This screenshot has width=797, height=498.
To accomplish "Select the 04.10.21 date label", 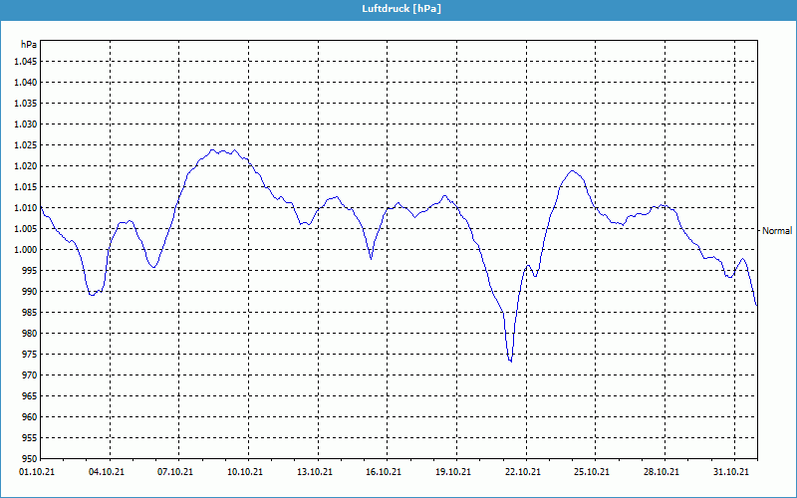I will pos(107,472).
